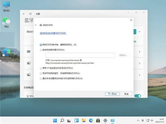Open File Explorer from the taskbar

84,120
